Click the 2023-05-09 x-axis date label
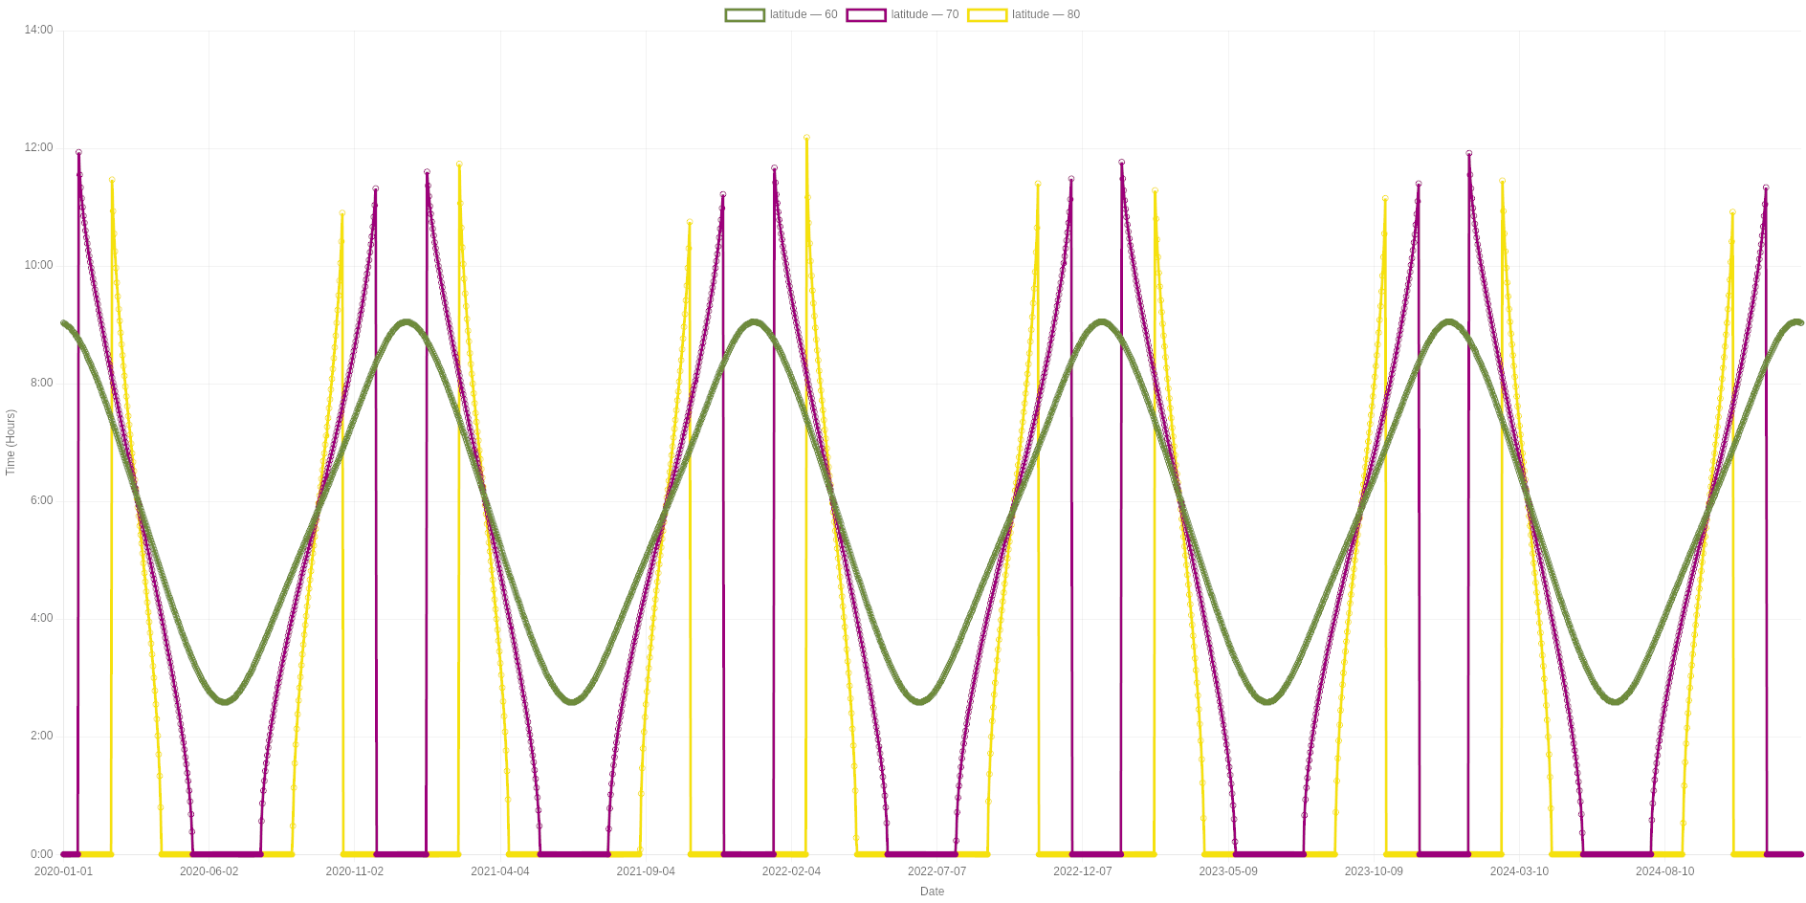The width and height of the screenshot is (1806, 903). (1228, 871)
